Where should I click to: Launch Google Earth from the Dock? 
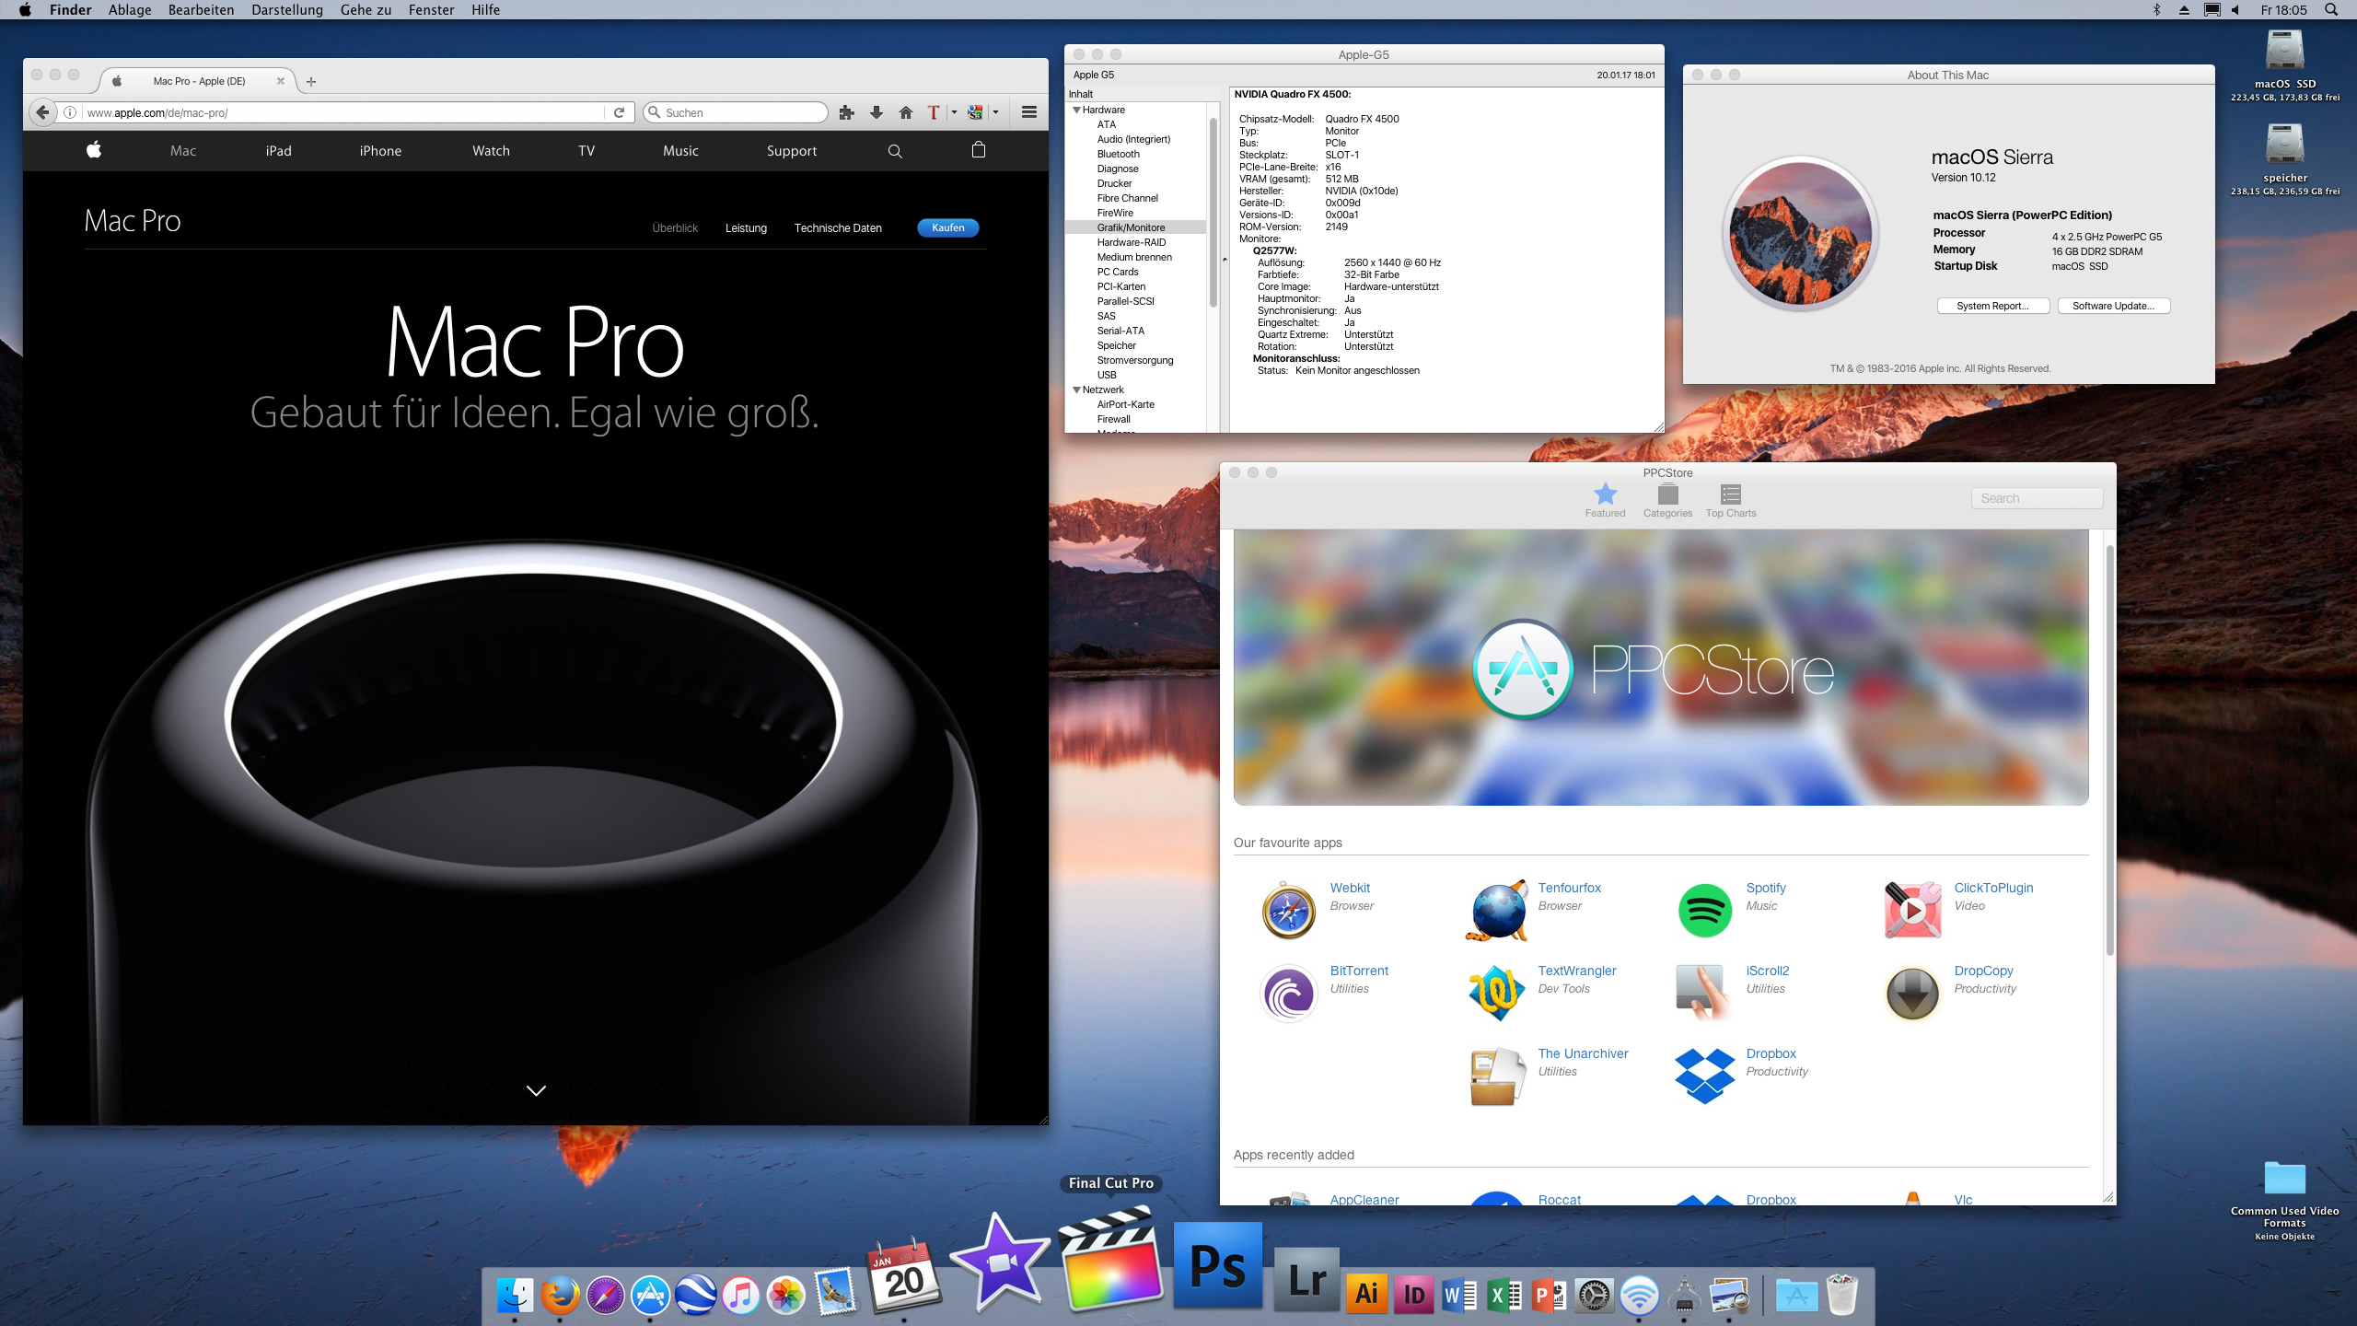695,1296
